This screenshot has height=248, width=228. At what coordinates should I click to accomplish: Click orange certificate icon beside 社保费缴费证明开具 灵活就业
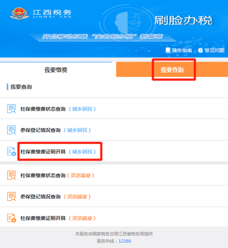pyautogui.click(x=11, y=218)
